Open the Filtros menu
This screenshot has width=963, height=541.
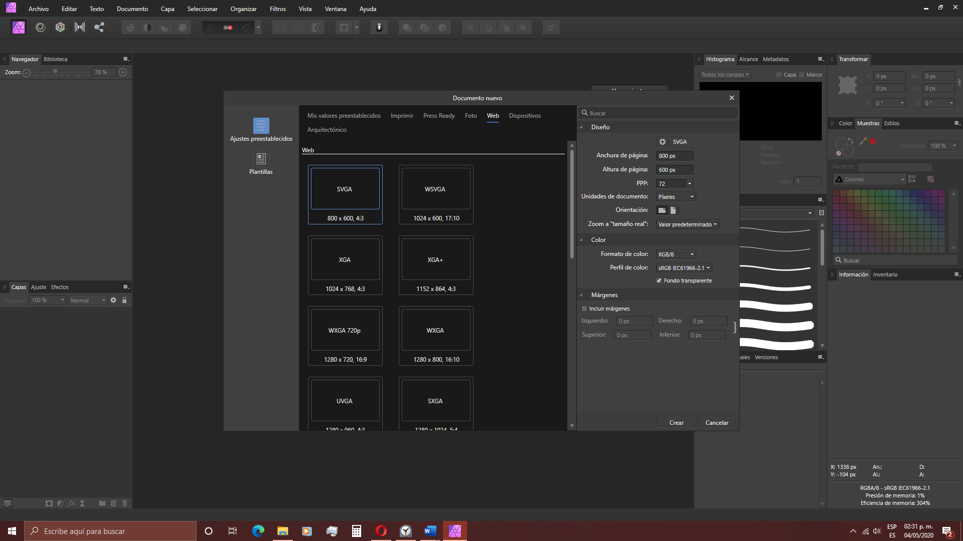click(277, 9)
